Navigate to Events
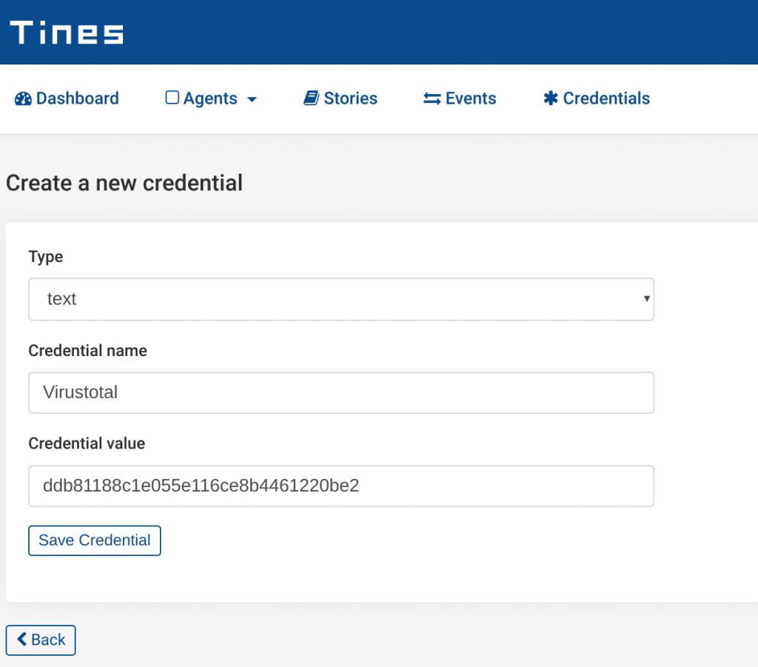This screenshot has height=667, width=758. coord(460,98)
